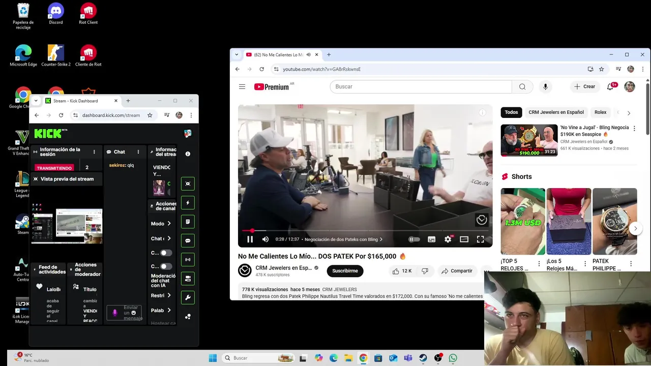Open WhatsApp from the taskbar
Image resolution: width=651 pixels, height=366 pixels.
point(453,358)
